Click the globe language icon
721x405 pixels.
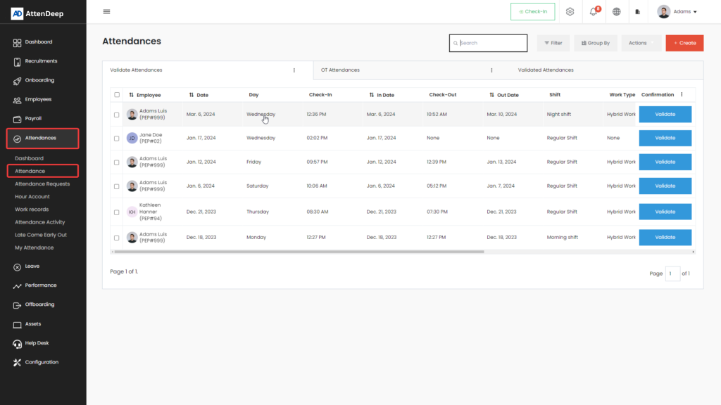coord(617,11)
